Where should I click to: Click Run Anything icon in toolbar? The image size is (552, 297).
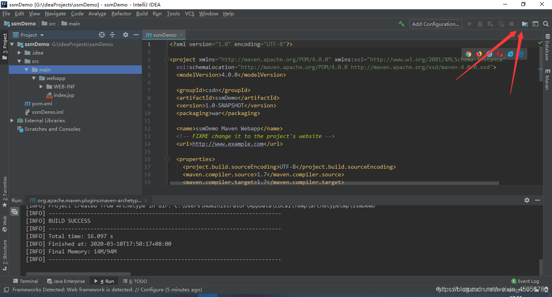[x=535, y=24]
